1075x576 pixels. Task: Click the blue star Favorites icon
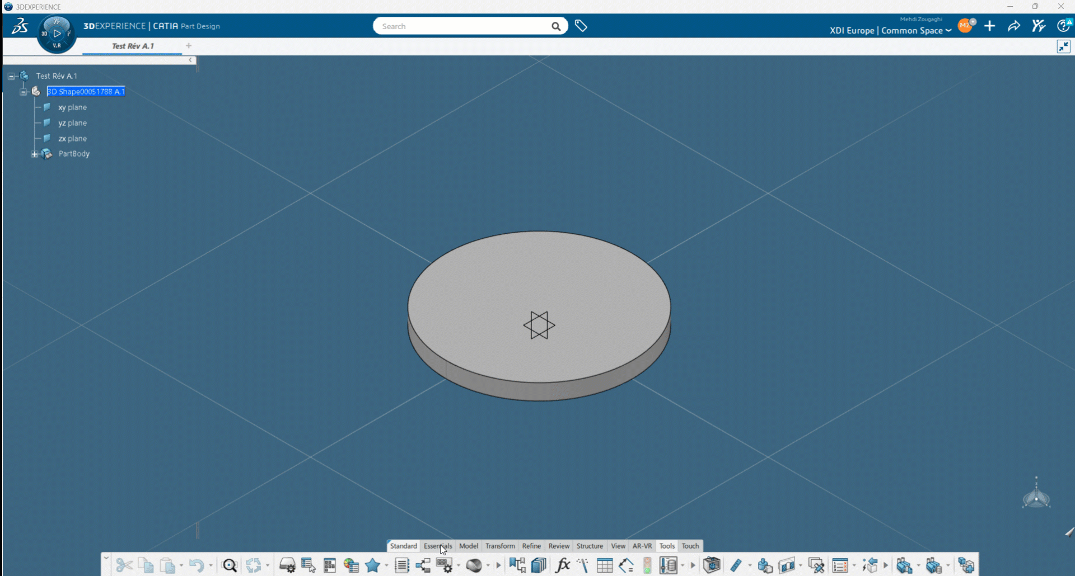[x=372, y=565]
